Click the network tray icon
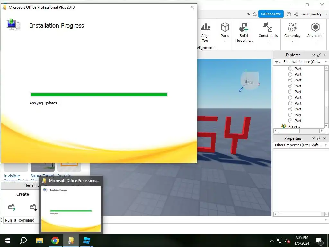 [x=280, y=241]
